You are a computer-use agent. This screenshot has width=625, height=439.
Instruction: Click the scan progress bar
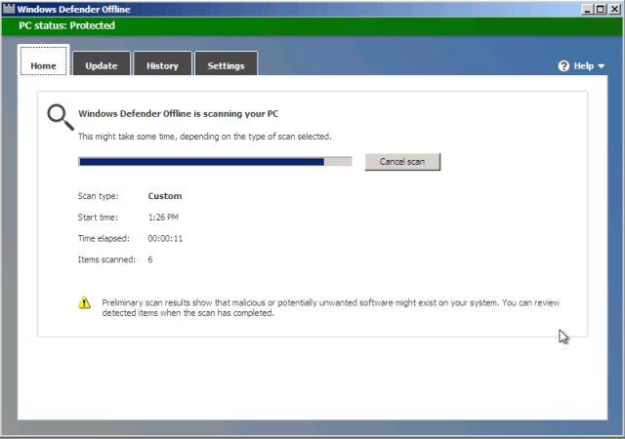(215, 161)
